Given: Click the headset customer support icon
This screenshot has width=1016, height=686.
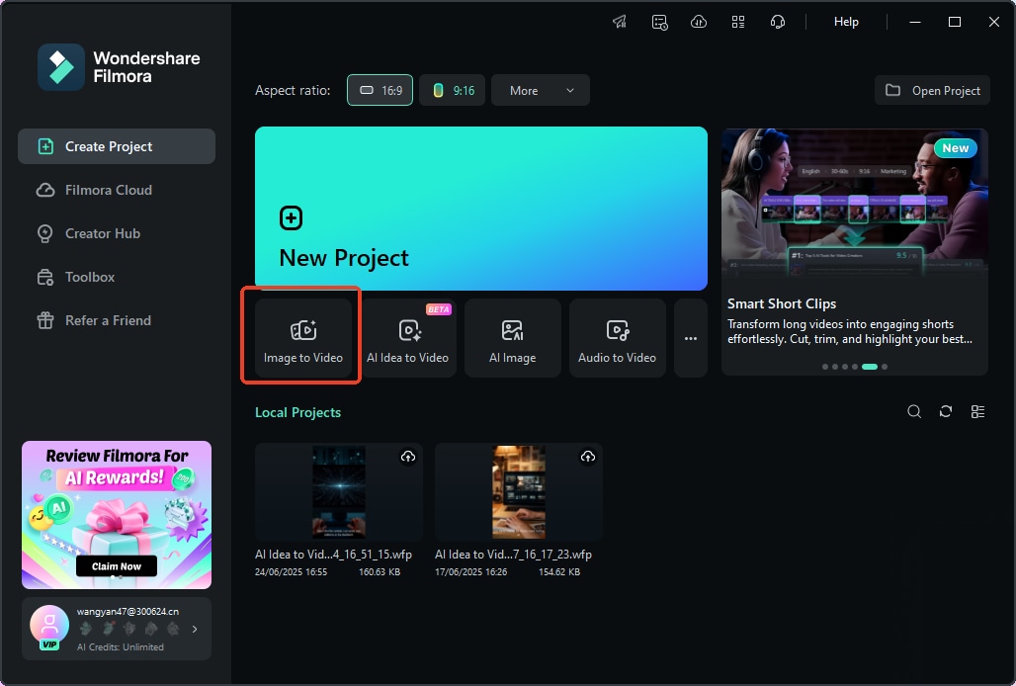Looking at the screenshot, I should 778,22.
